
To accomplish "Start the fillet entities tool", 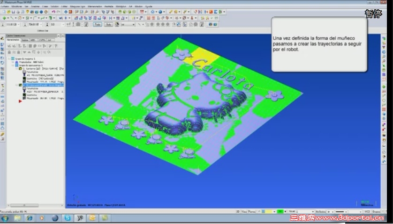I will pyautogui.click(x=35, y=18).
